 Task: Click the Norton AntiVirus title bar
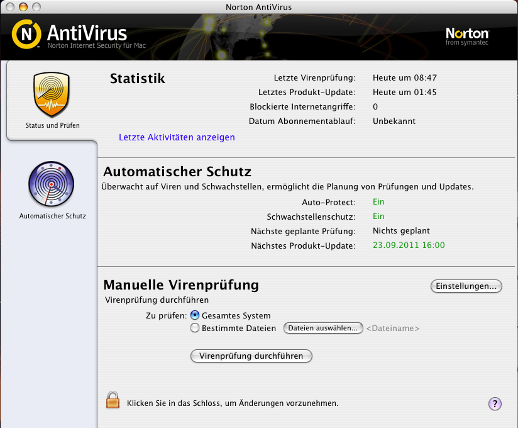[x=259, y=7]
